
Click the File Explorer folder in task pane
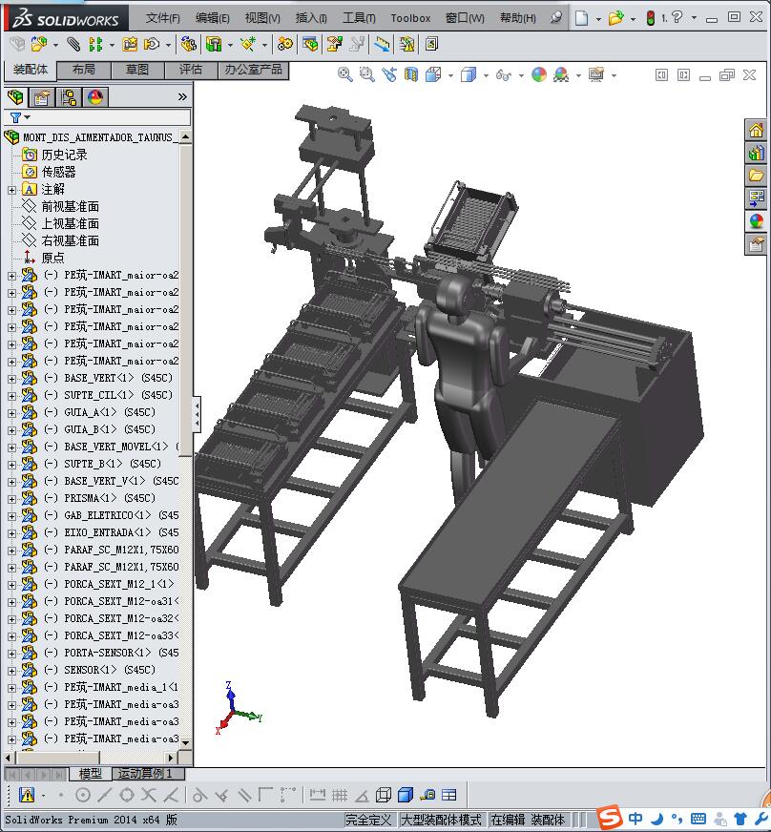(x=756, y=176)
